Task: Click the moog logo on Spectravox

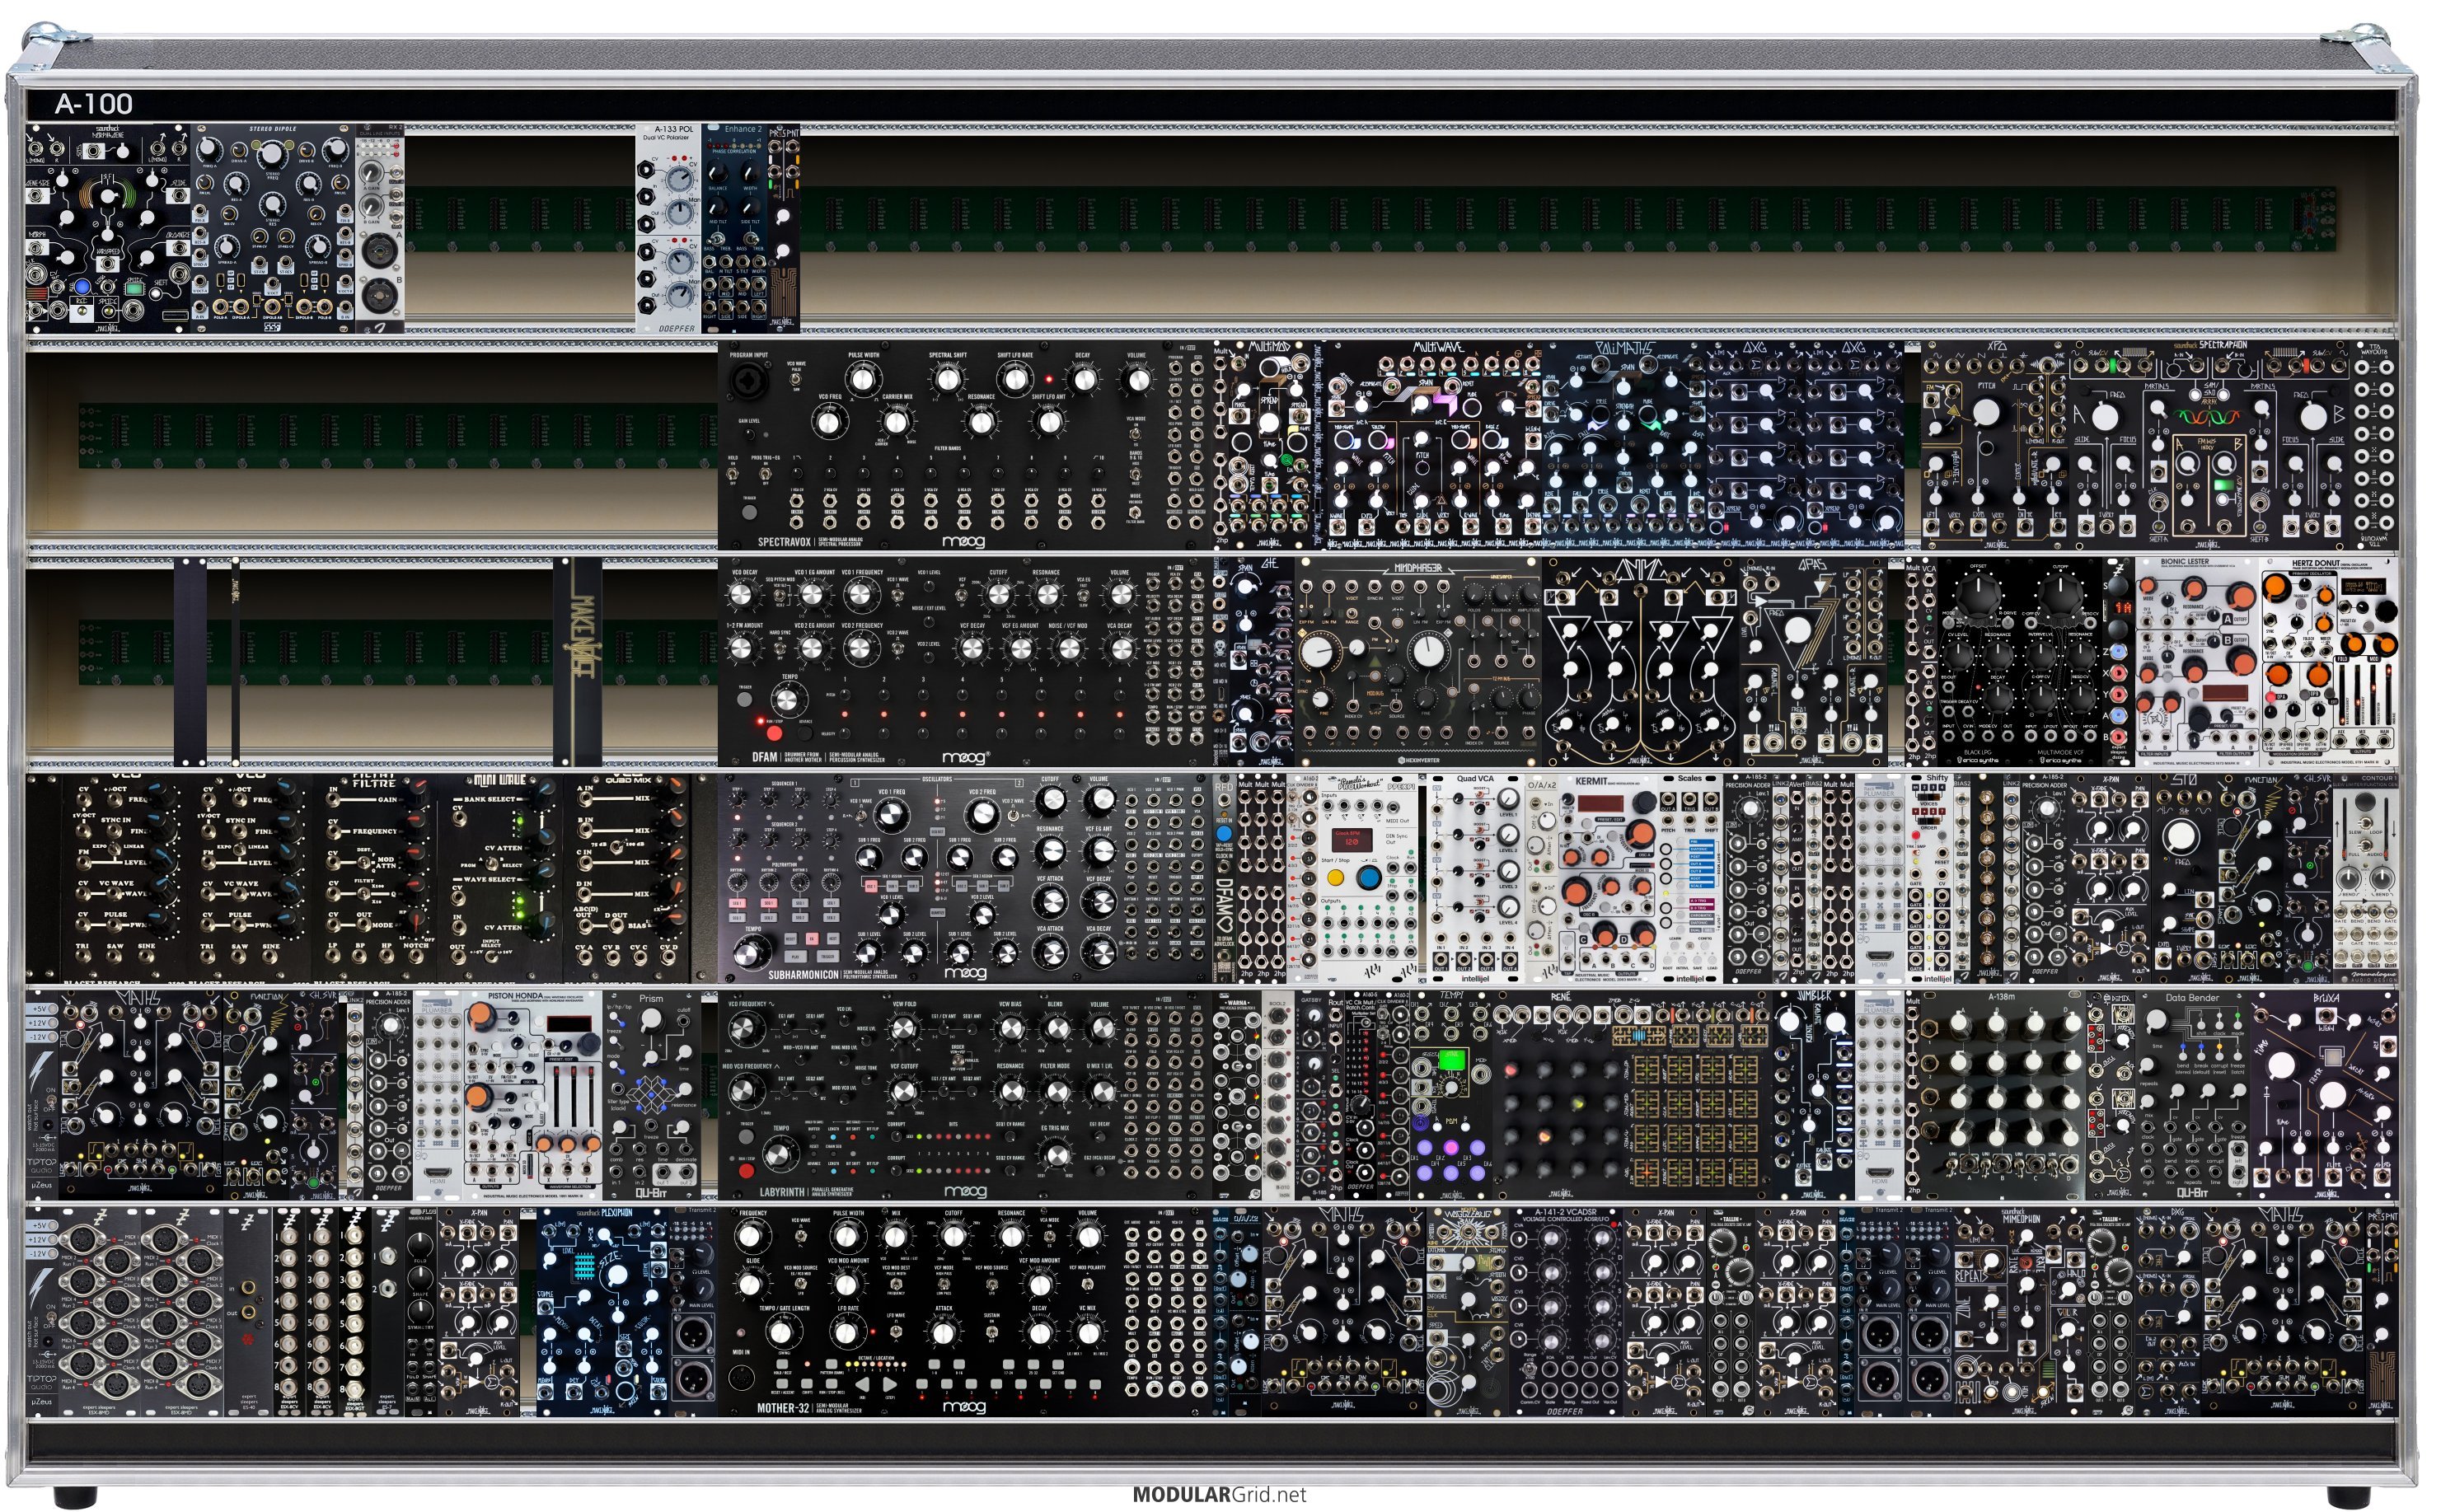Action: (x=963, y=541)
